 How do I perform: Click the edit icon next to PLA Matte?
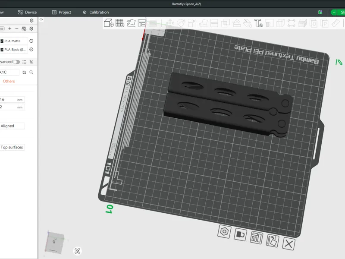point(31,41)
